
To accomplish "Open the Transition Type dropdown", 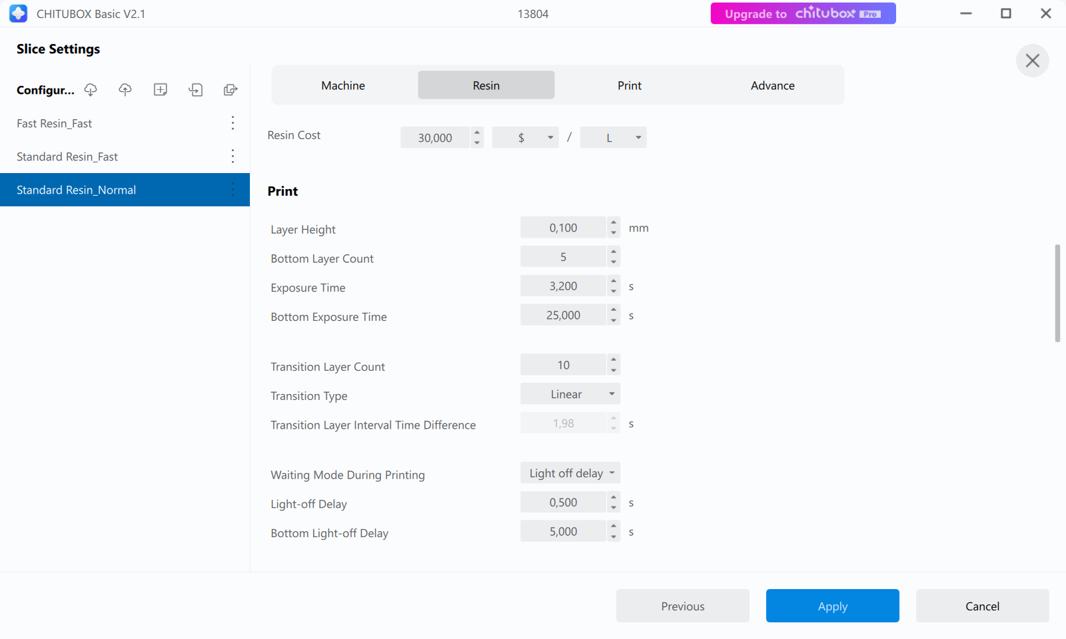I will 570,394.
